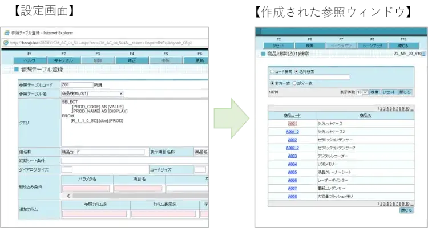Image resolution: width=428 pixels, height=228 pixels.
Task: Select the 名称検索 radio button
Action: click(x=296, y=72)
